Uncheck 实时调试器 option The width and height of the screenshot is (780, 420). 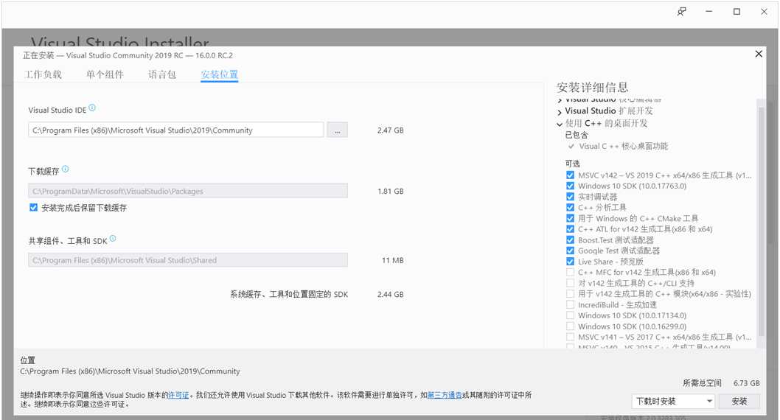click(570, 197)
